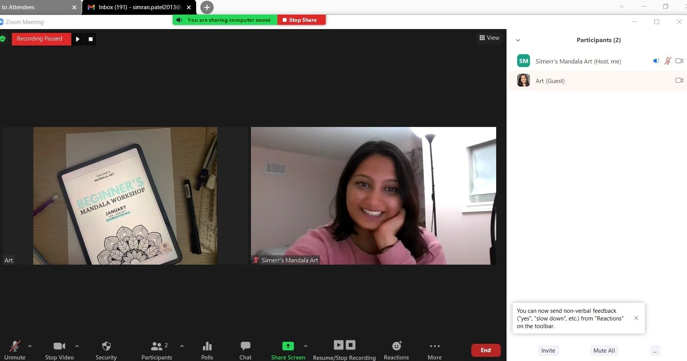Dismiss non-verbal feedback tooltip
This screenshot has width=687, height=361.
pos(636,318)
